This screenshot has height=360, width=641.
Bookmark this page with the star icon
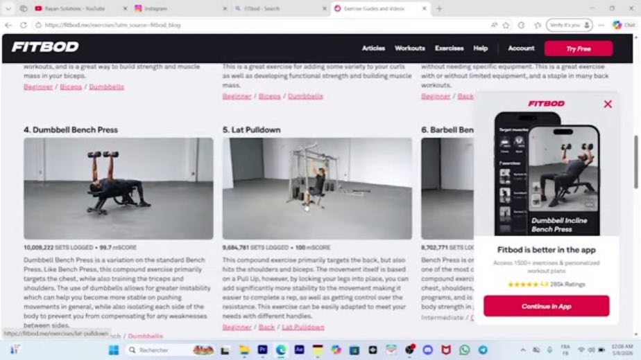pyautogui.click(x=506, y=25)
